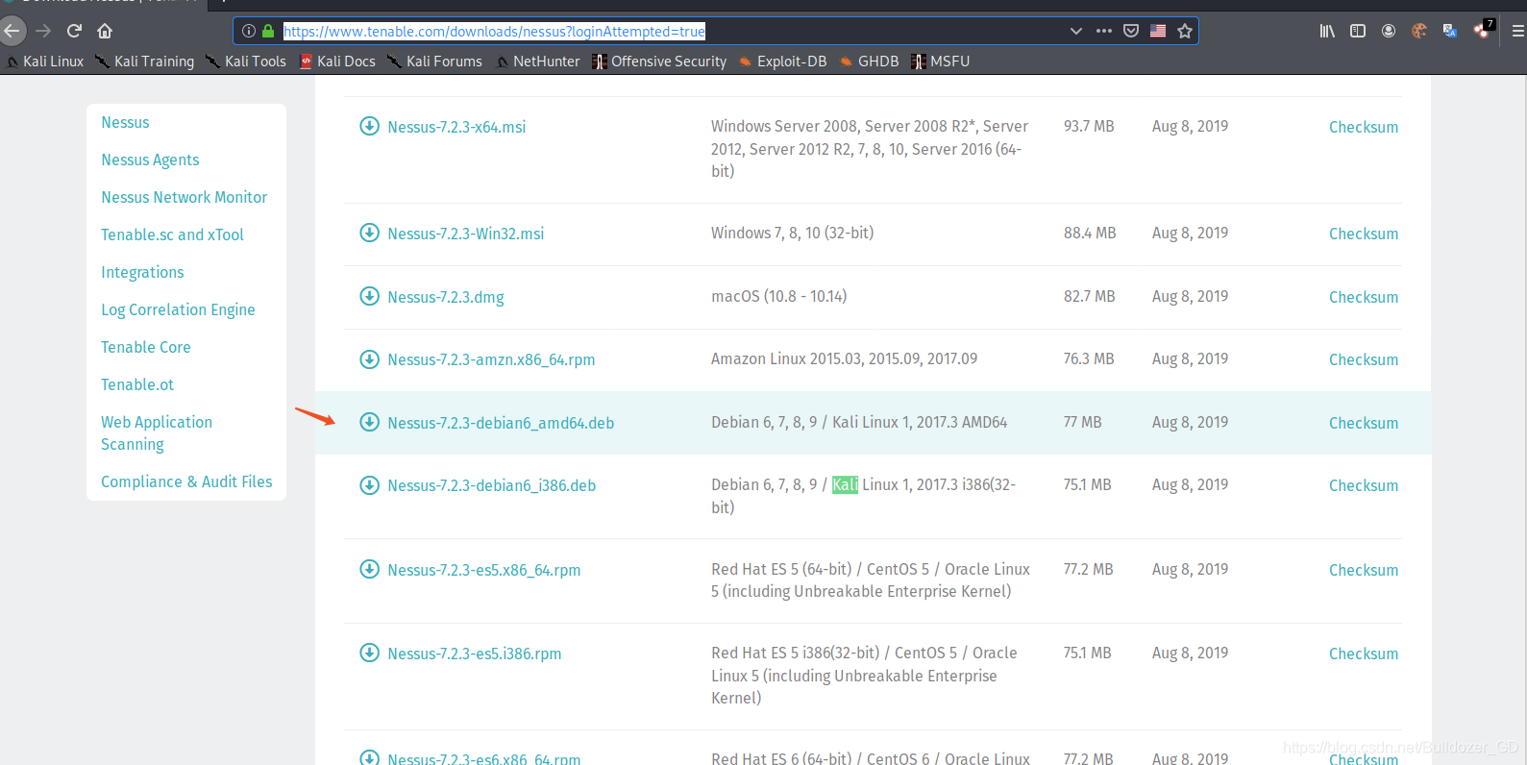Screen dimensions: 1527x765
Task: View Checksum for debian6_amd64.deb row
Action: coord(1364,423)
